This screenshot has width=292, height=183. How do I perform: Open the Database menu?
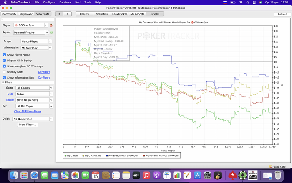[x=65, y=3]
